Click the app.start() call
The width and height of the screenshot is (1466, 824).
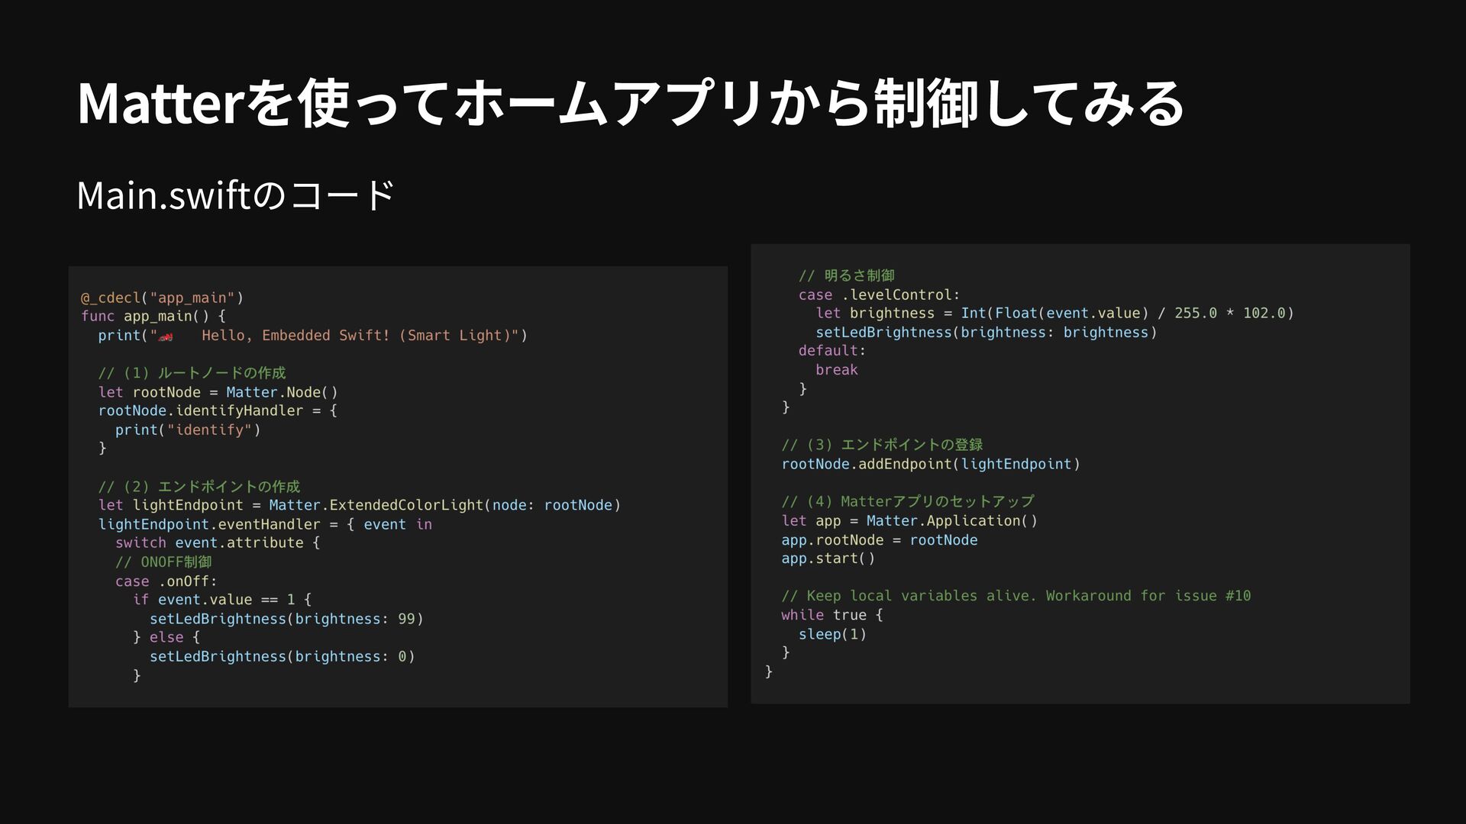(828, 558)
